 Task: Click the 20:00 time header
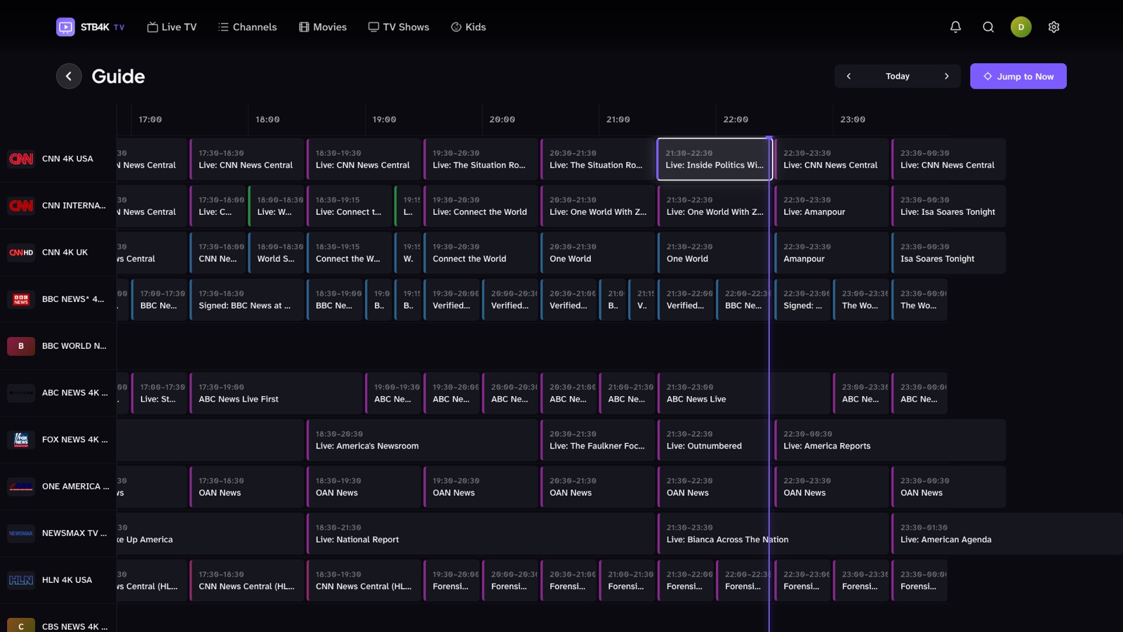tap(502, 120)
